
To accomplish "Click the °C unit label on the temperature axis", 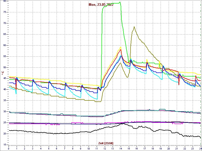I will tap(3, 73).
